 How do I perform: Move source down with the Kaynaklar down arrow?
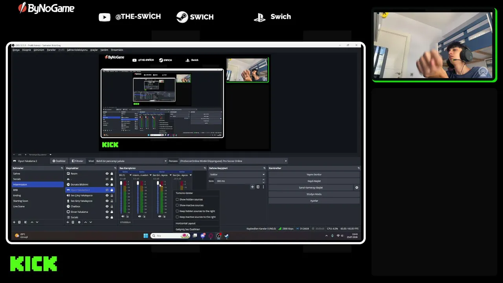tap(90, 222)
